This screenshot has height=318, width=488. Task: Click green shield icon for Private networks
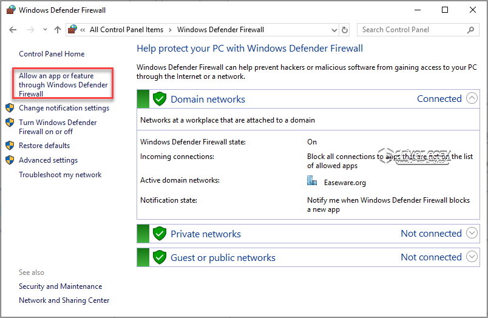click(x=160, y=234)
